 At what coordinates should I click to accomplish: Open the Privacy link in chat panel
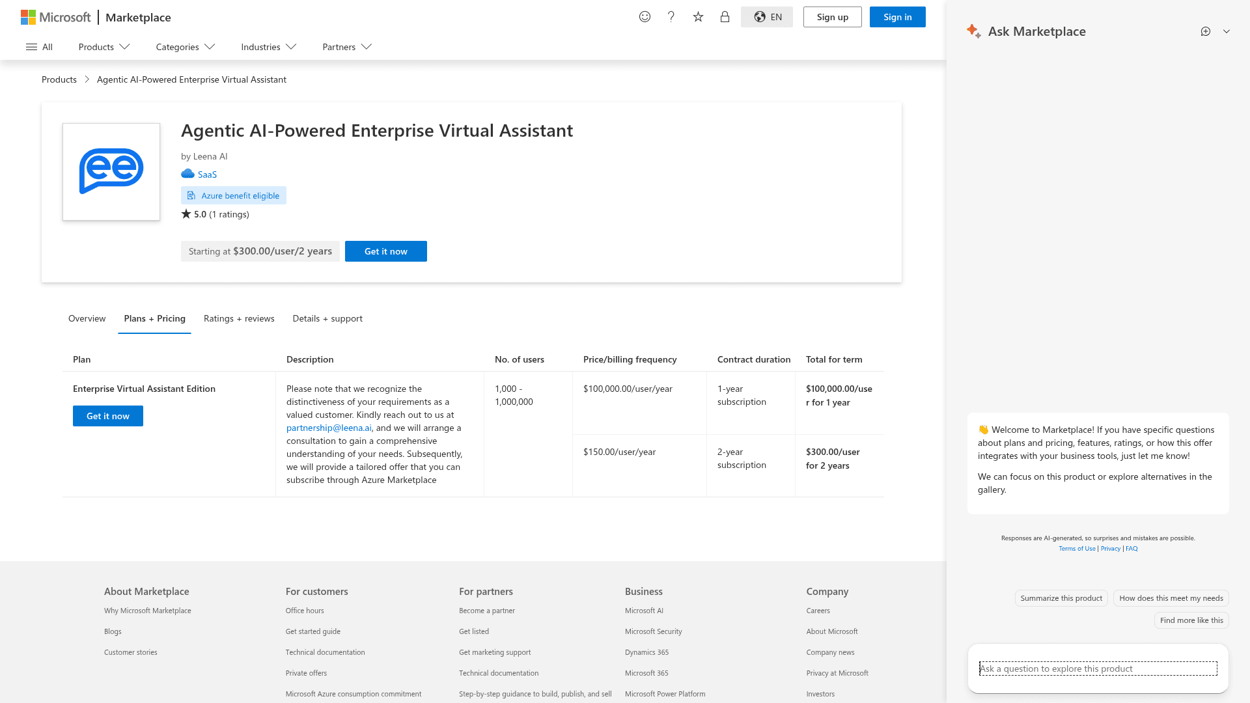pos(1111,549)
